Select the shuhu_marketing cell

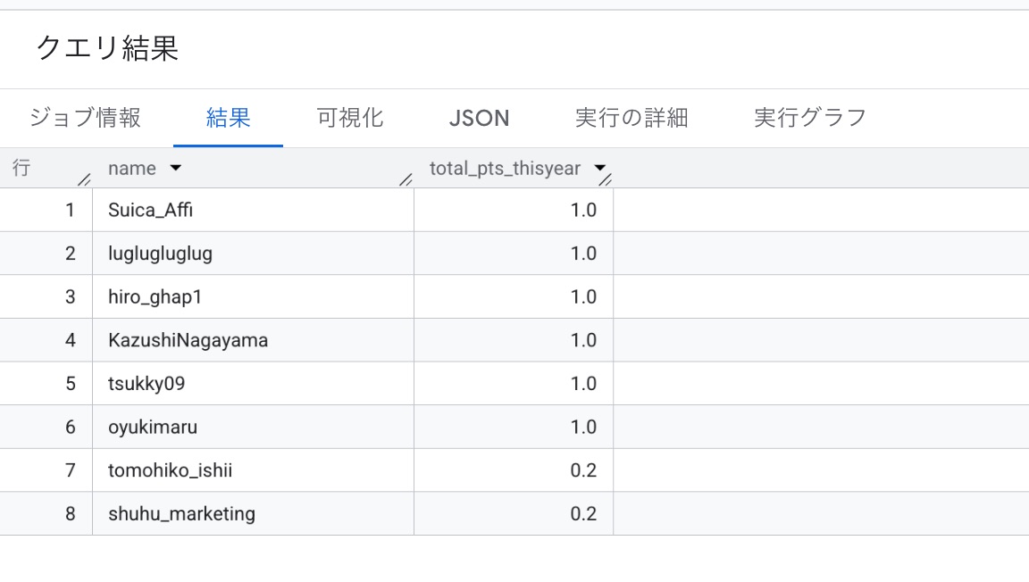point(181,514)
